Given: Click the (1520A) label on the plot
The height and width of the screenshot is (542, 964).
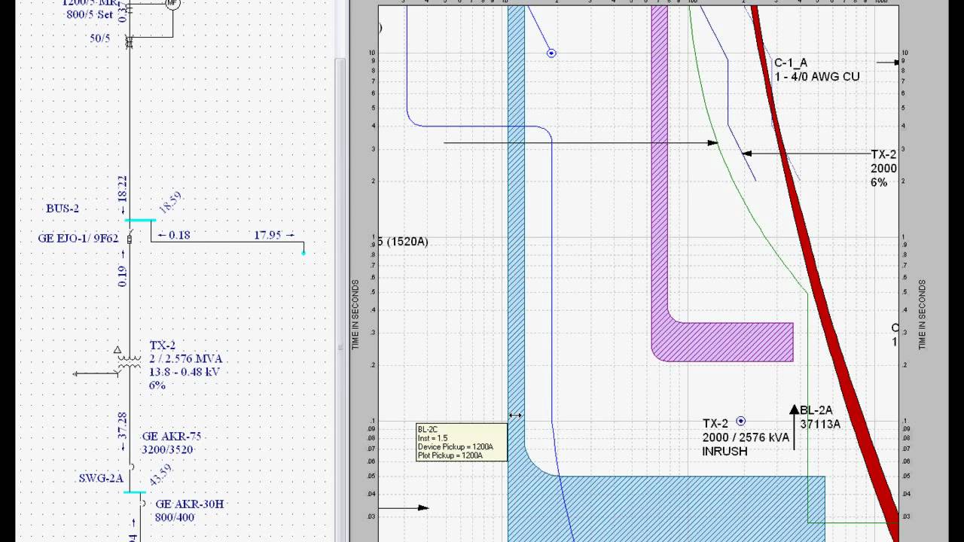Looking at the screenshot, I should point(407,242).
